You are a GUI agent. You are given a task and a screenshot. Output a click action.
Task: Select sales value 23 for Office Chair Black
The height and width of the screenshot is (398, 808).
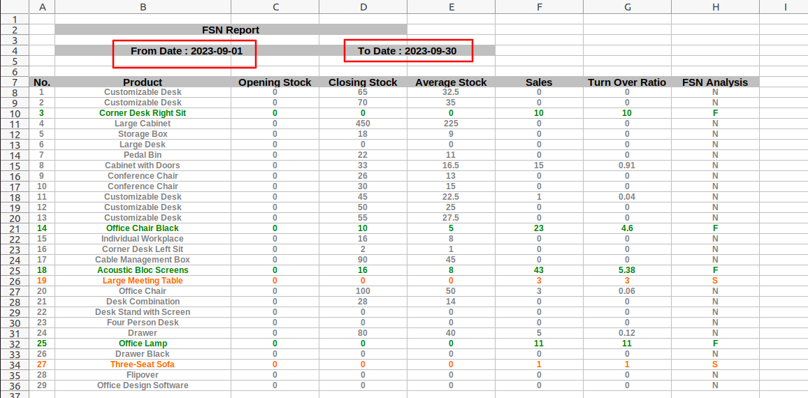[x=540, y=228]
